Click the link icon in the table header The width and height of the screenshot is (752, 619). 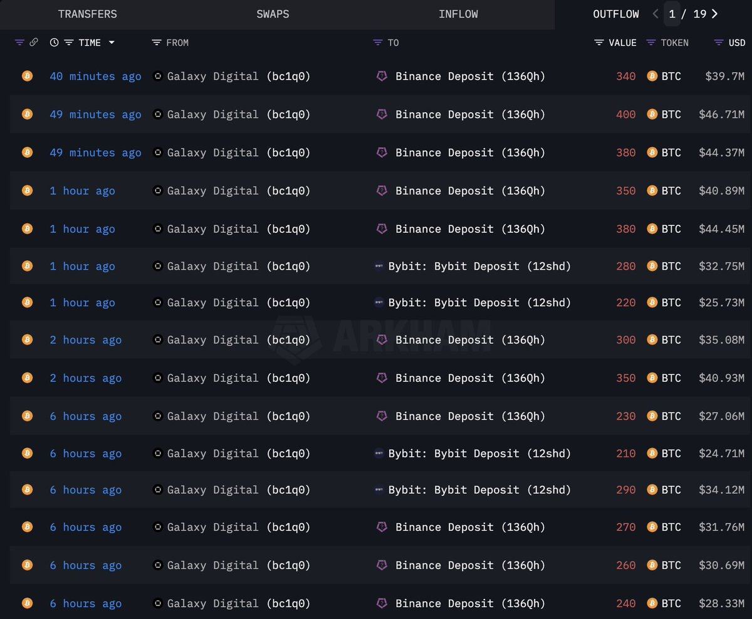[34, 43]
